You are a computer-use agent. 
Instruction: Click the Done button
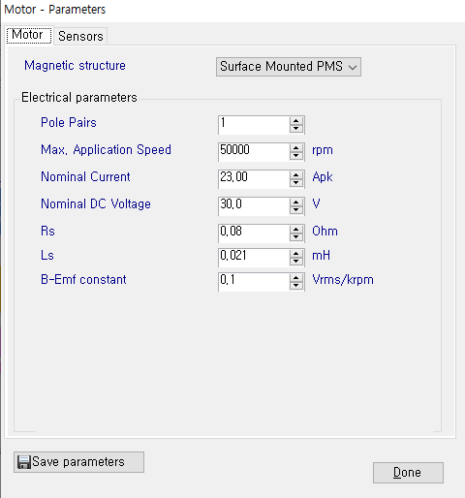pyautogui.click(x=408, y=473)
